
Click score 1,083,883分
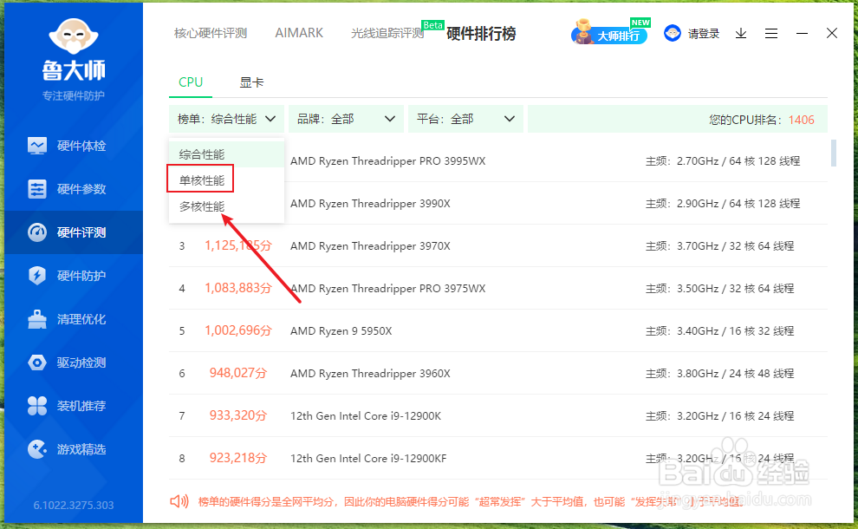click(x=238, y=288)
